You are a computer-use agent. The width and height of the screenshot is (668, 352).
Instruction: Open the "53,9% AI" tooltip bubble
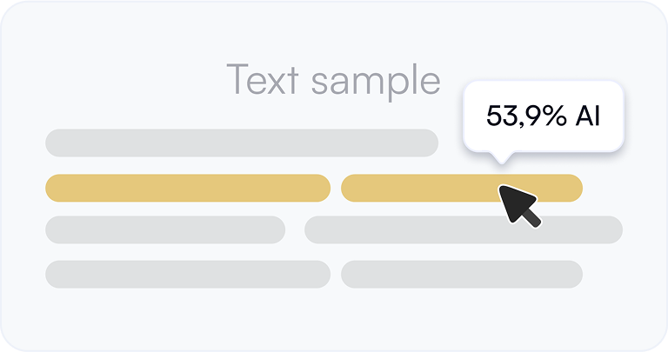point(544,116)
